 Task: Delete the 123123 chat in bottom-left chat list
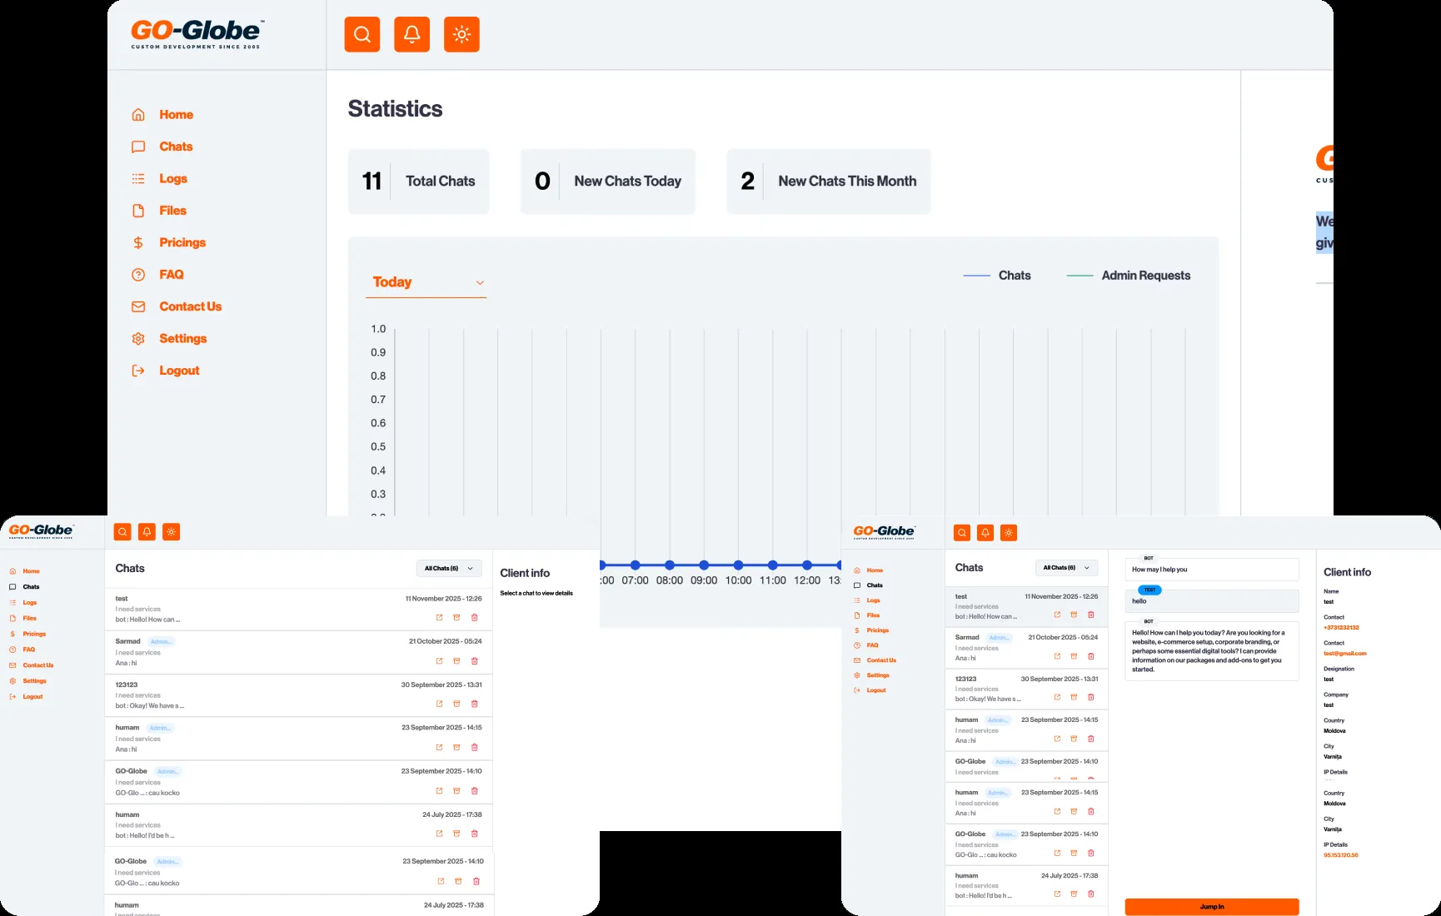[475, 704]
